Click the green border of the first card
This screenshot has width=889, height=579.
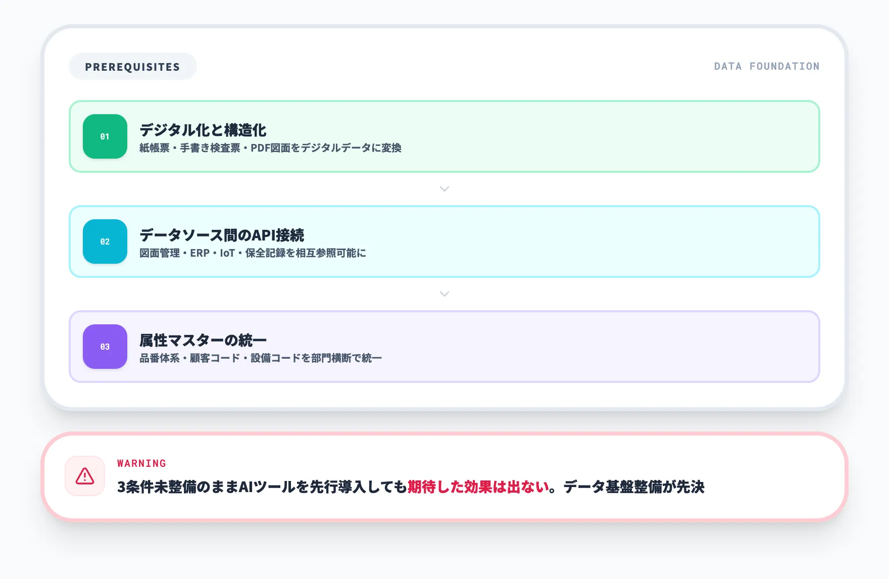[444, 102]
